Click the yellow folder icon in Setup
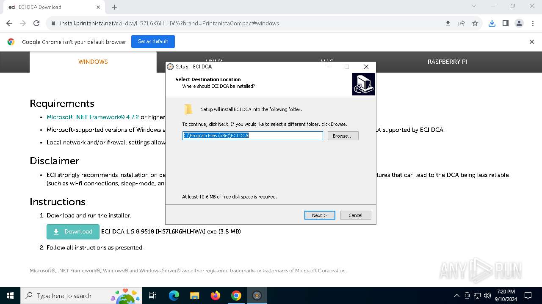 click(x=188, y=109)
